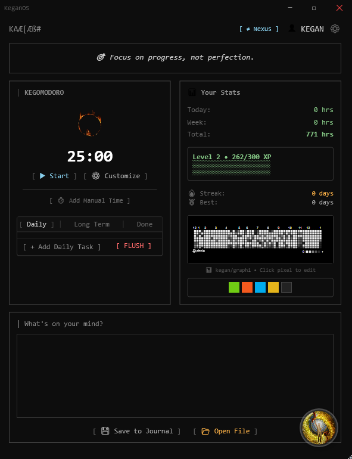Click the 0 days streak value
This screenshot has height=459, width=352.
(x=322, y=194)
